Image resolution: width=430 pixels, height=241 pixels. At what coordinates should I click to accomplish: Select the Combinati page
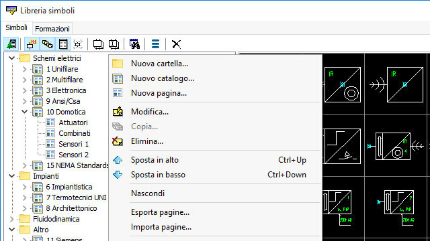(x=75, y=133)
